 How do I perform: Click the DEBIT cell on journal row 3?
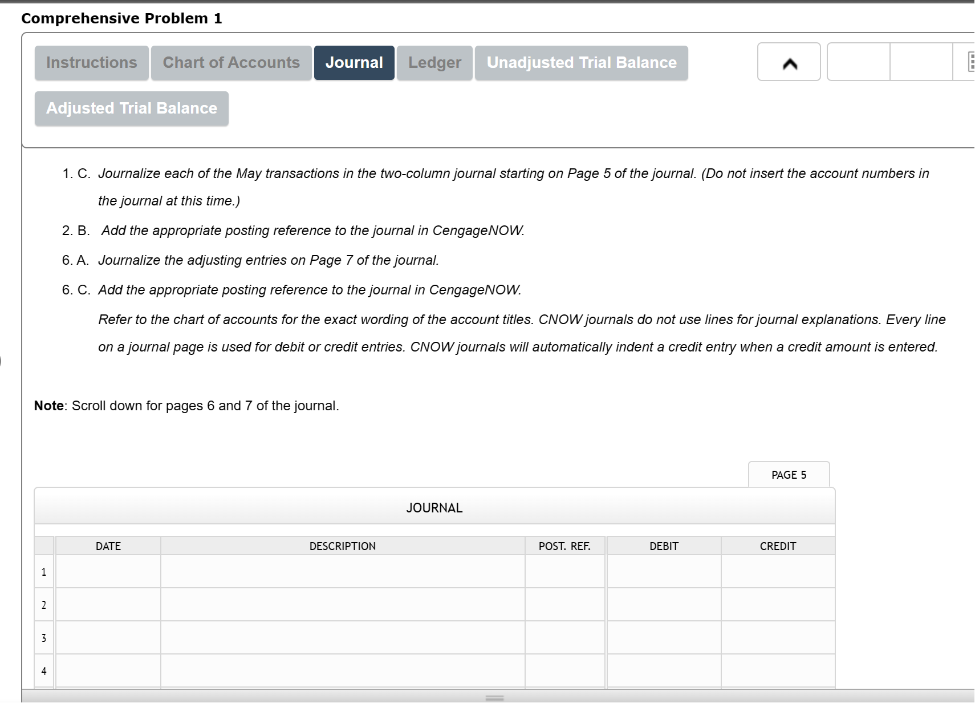point(663,637)
